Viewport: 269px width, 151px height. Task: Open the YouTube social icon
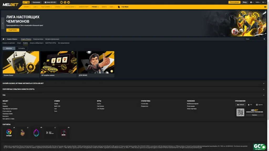[x=61, y=2]
